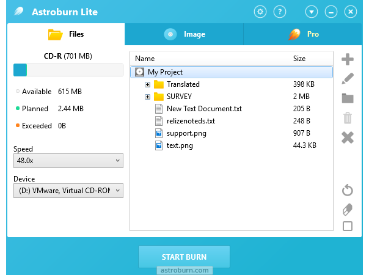The width and height of the screenshot is (369, 275).
Task: Click the X remove-all icon
Action: 348,137
